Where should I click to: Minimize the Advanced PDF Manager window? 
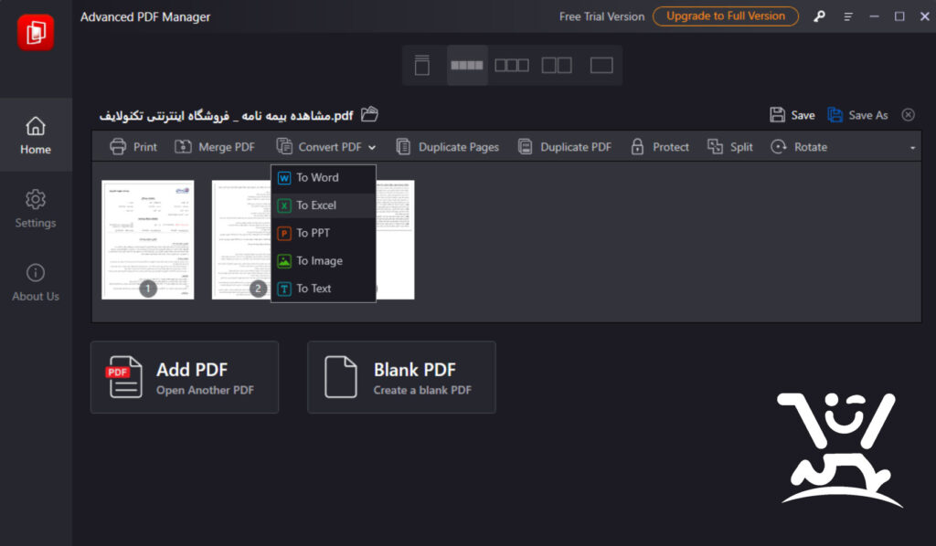(x=874, y=16)
